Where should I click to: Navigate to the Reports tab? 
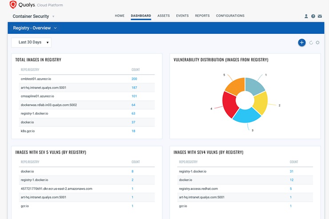click(202, 16)
